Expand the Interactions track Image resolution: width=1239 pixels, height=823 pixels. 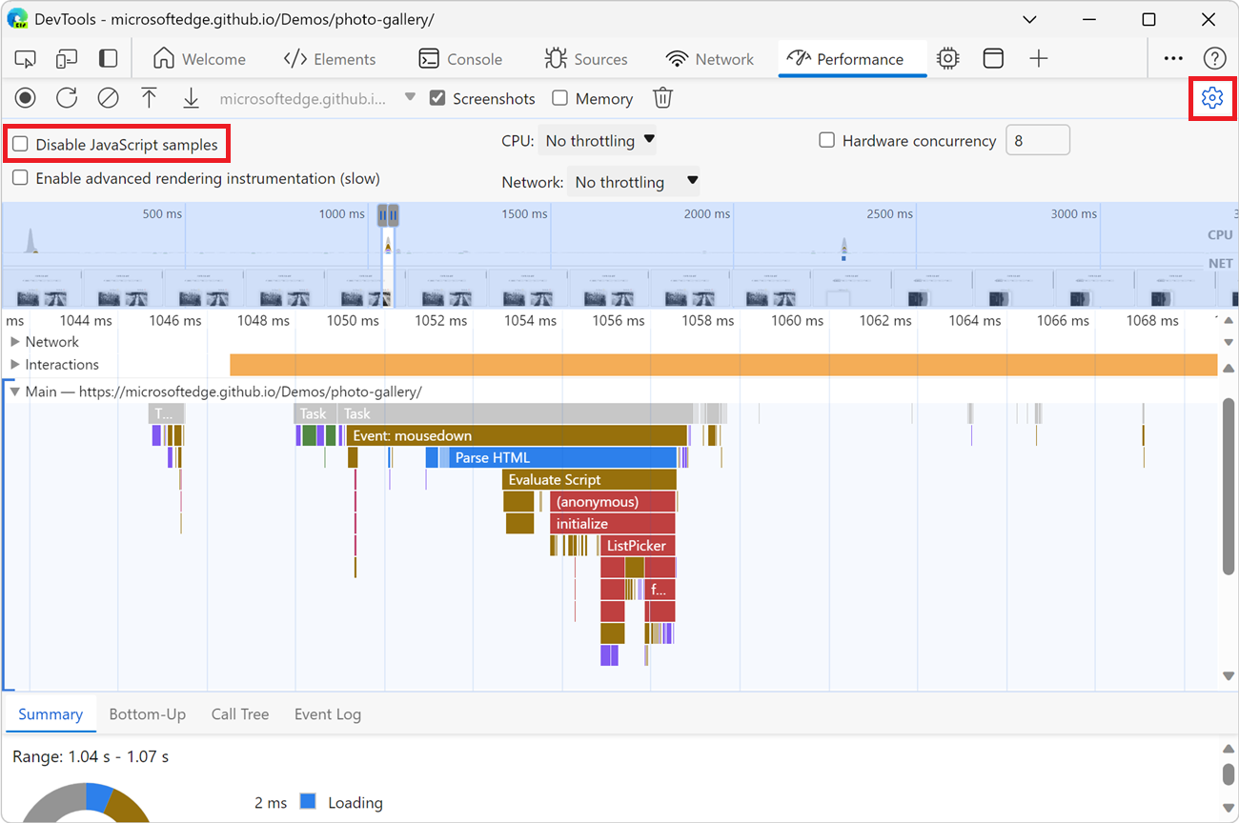15,364
